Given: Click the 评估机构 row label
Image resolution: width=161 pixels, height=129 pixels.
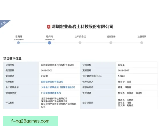Looking at the screenshot, I should [10, 103].
